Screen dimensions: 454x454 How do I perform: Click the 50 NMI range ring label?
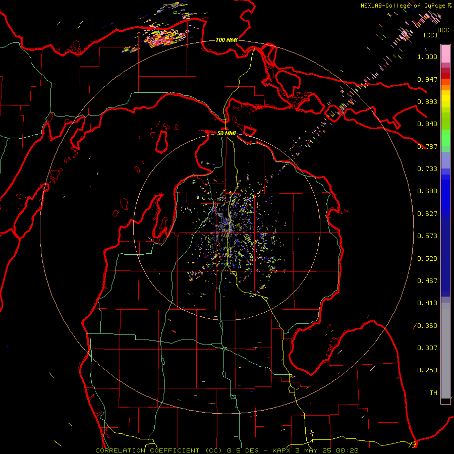pyautogui.click(x=226, y=133)
